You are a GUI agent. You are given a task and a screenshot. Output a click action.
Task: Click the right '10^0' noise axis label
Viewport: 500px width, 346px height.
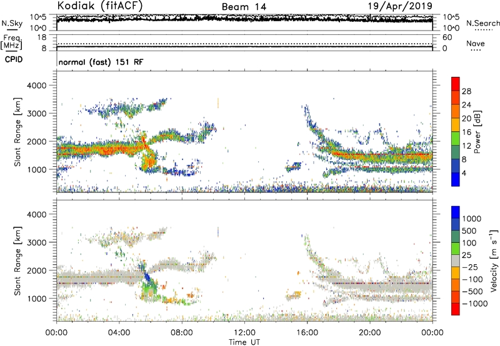[451, 28]
